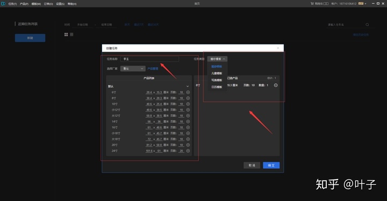Add the 10寸 product with its circle icon

(188, 104)
